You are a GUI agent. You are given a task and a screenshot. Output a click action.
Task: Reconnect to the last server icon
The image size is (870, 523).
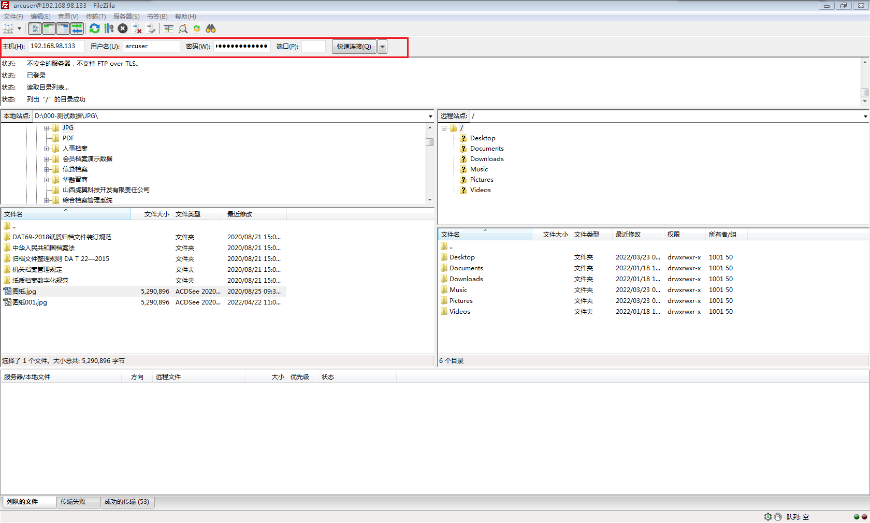click(x=151, y=28)
